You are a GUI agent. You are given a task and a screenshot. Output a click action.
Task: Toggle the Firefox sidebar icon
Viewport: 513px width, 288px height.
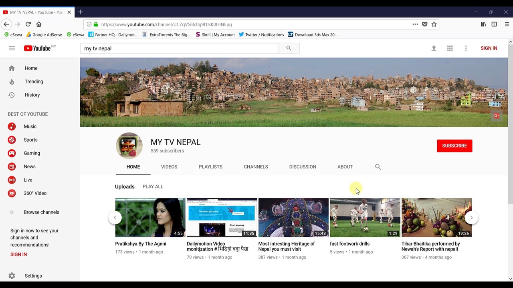(x=494, y=24)
